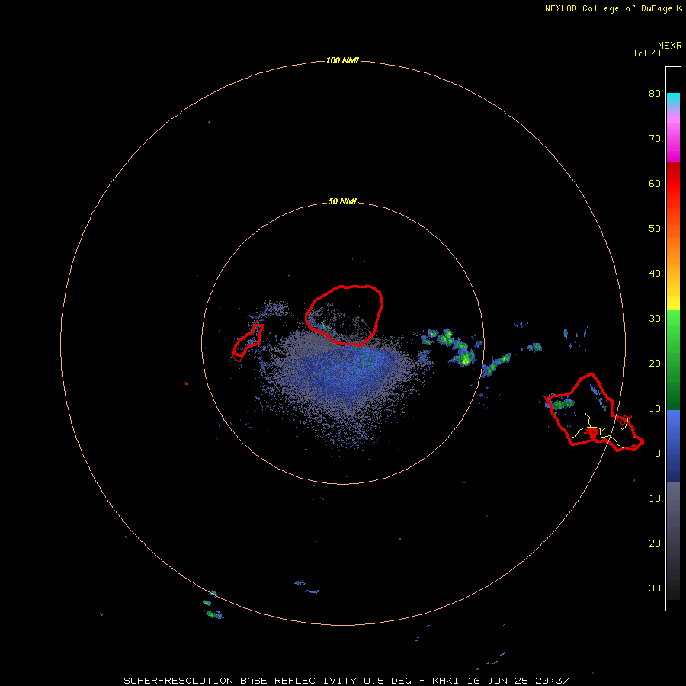Click the NEXR label above the color scale
The image size is (686, 686).
(x=669, y=46)
